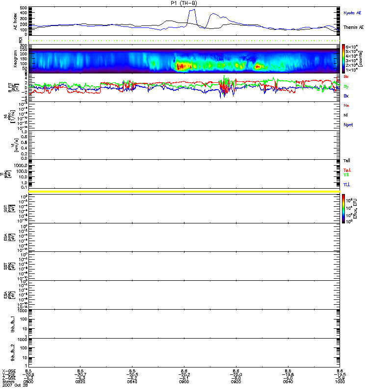Click the 0940 time tick label
Screen dimensions: 368x392
click(x=288, y=382)
